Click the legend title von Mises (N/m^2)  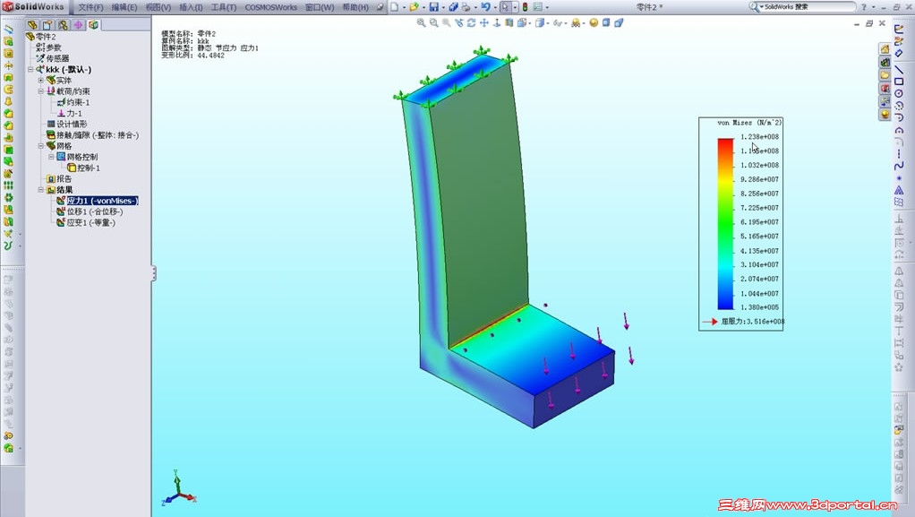[749, 123]
